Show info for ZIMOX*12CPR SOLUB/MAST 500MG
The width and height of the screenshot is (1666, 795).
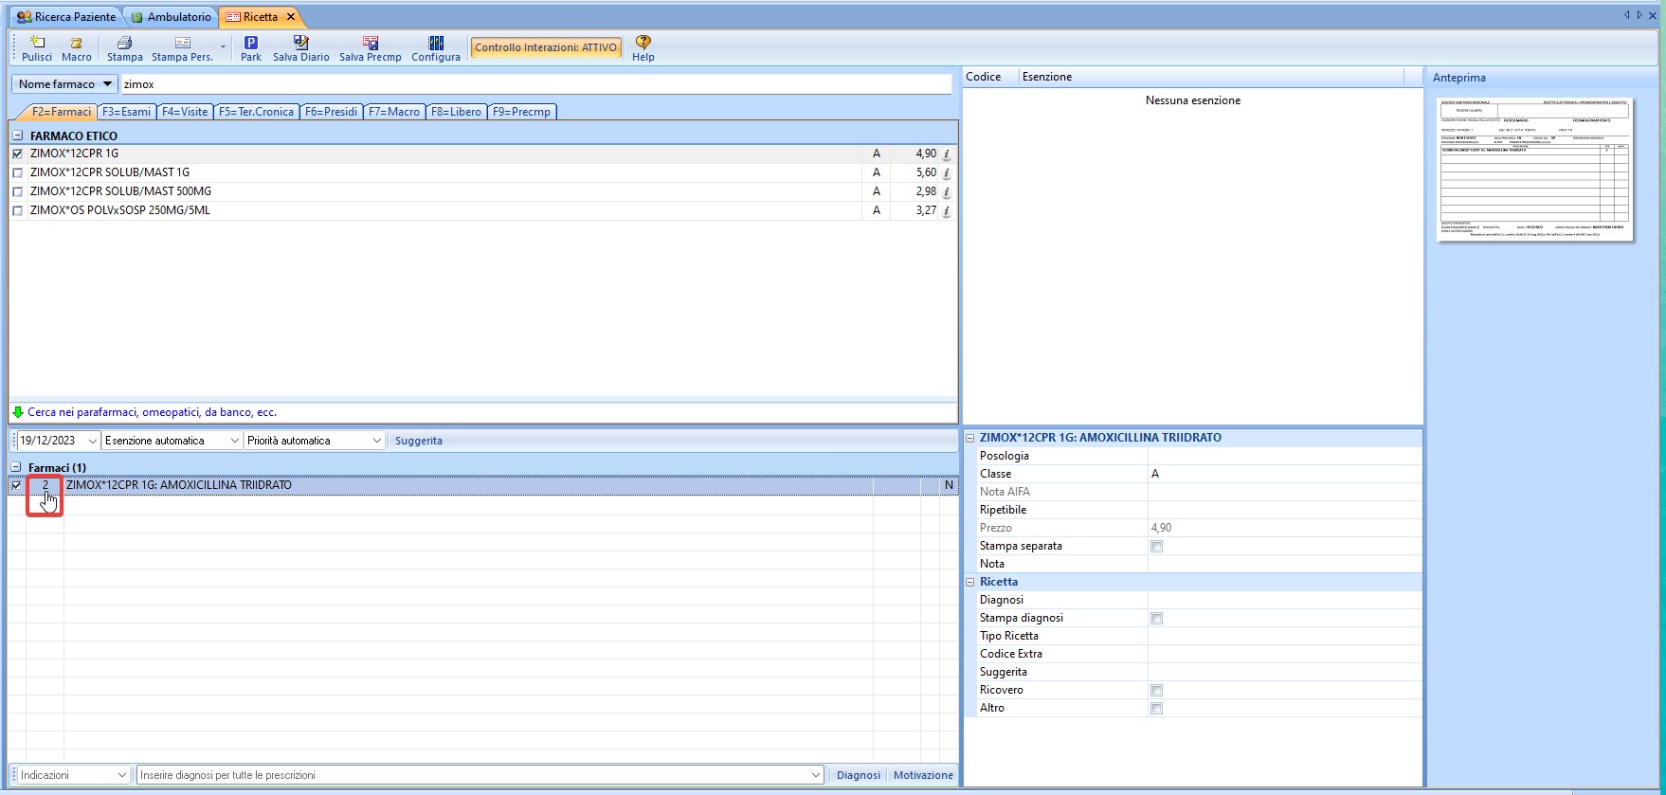click(x=946, y=191)
